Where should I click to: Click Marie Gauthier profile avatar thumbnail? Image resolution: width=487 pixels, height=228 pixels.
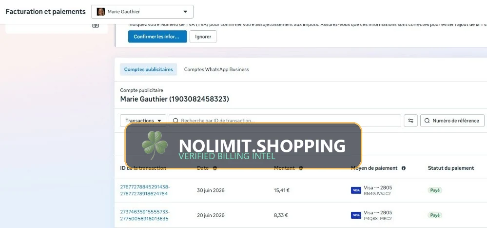(x=100, y=12)
